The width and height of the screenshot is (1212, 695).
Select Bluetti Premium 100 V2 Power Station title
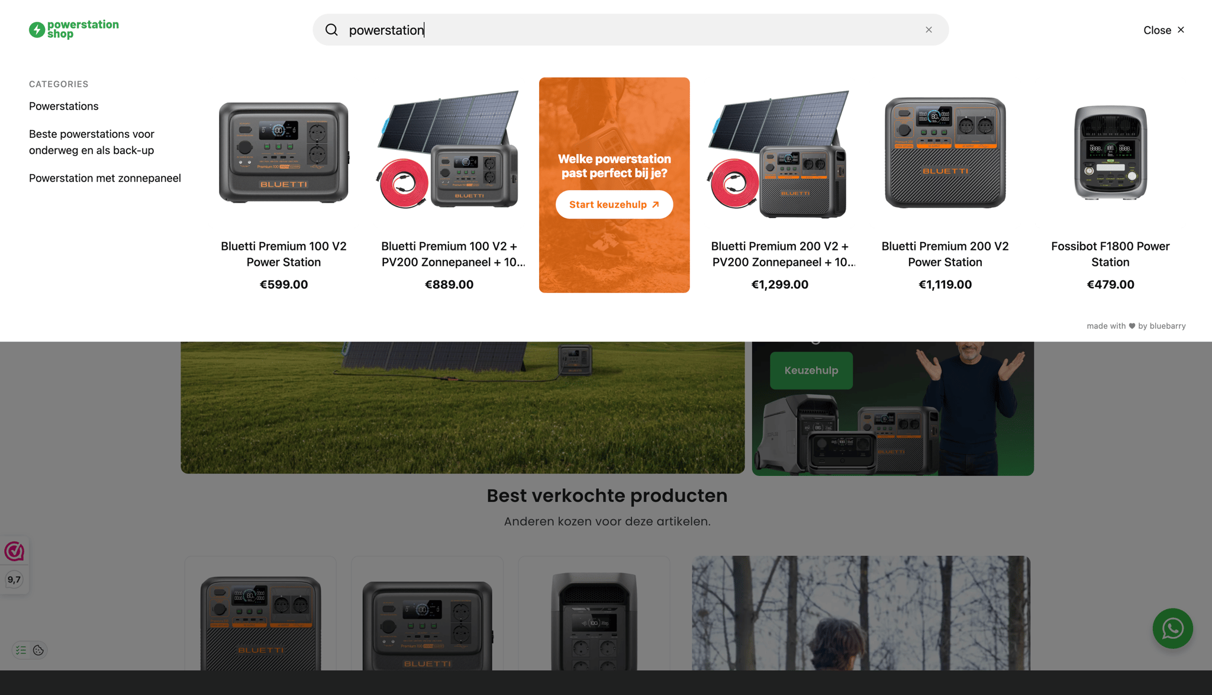click(x=283, y=254)
